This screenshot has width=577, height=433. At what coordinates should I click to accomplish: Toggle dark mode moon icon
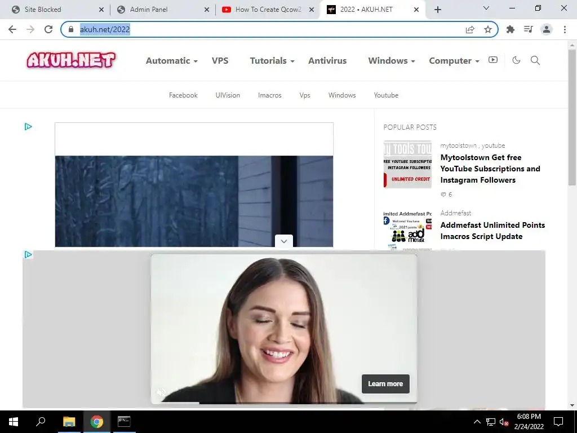pos(516,60)
